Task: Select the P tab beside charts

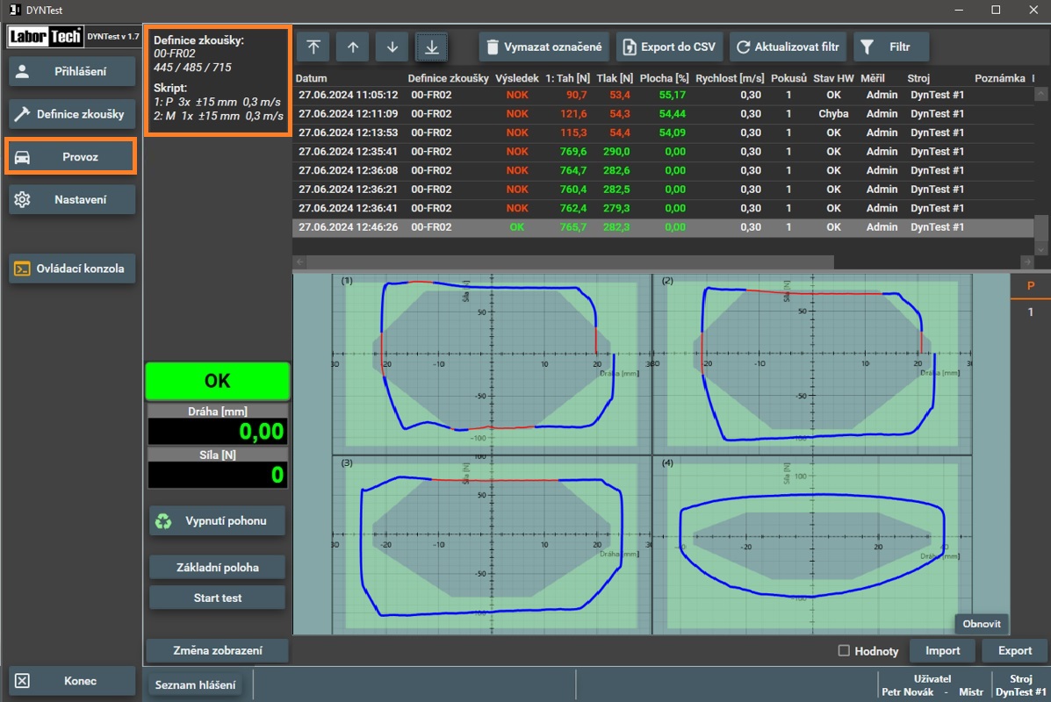Action: pos(1030,286)
